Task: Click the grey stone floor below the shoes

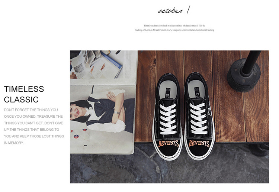Action: pyautogui.click(x=169, y=170)
